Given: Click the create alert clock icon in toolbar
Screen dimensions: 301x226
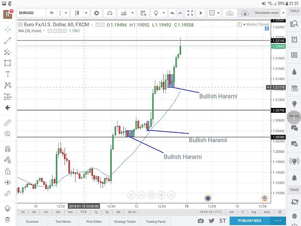Looking at the screenshot, I should (143, 13).
